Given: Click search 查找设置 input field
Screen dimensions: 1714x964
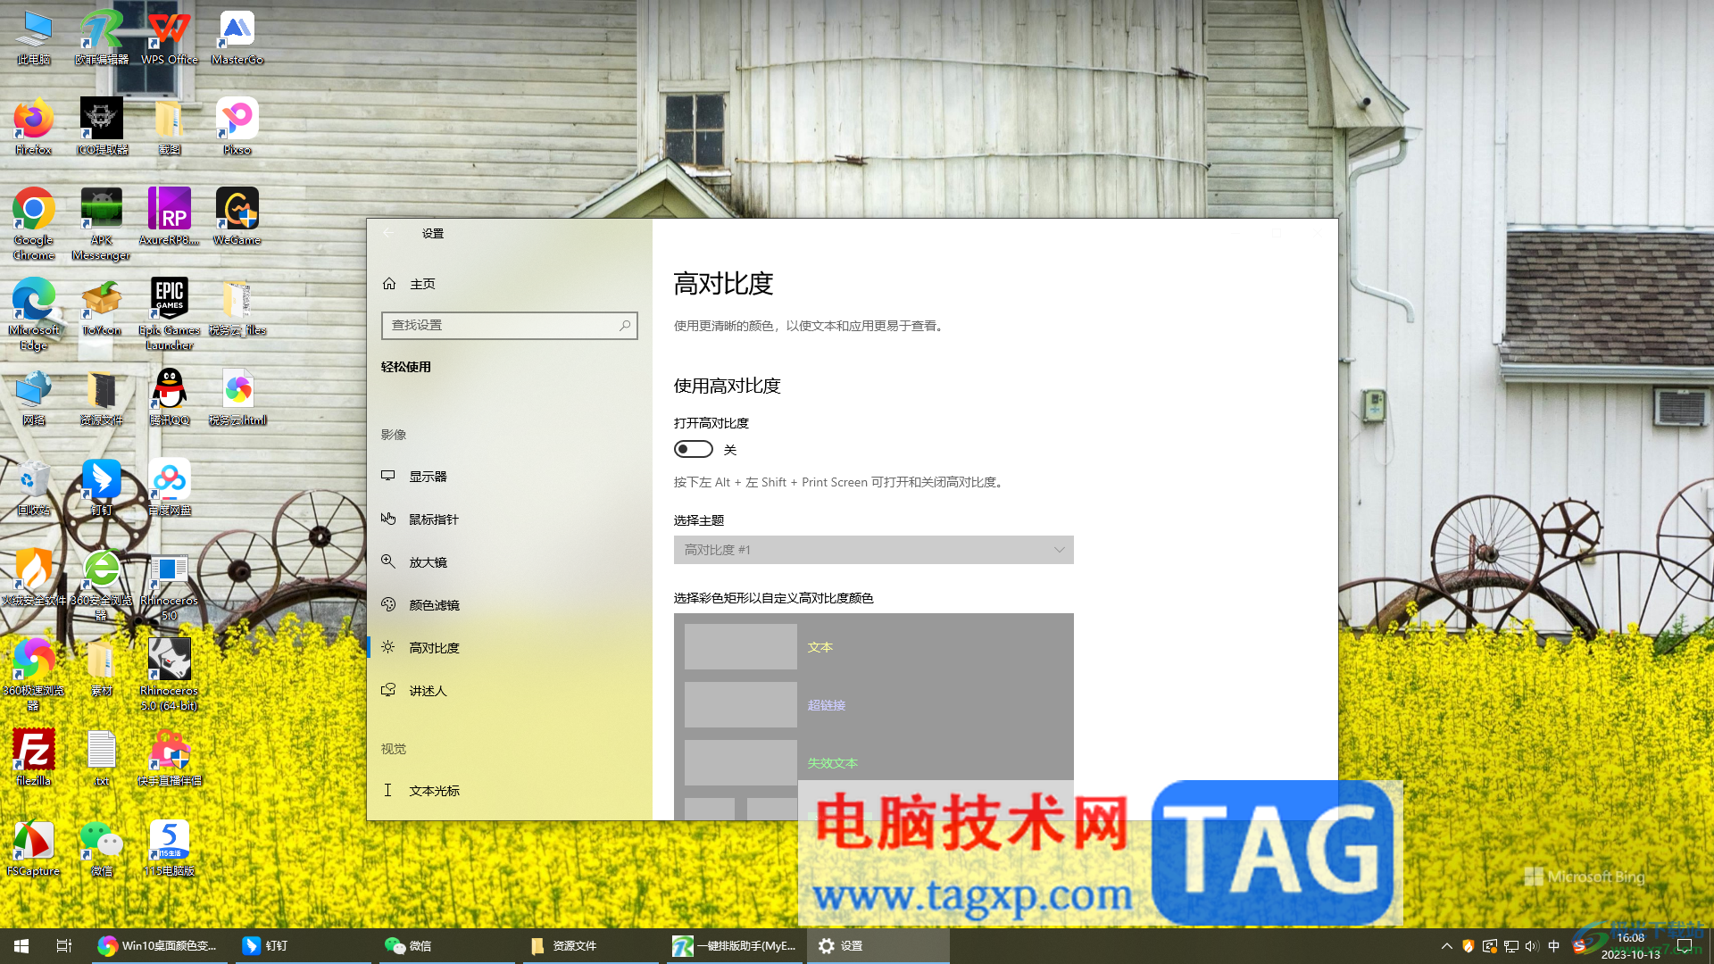Looking at the screenshot, I should click(509, 325).
